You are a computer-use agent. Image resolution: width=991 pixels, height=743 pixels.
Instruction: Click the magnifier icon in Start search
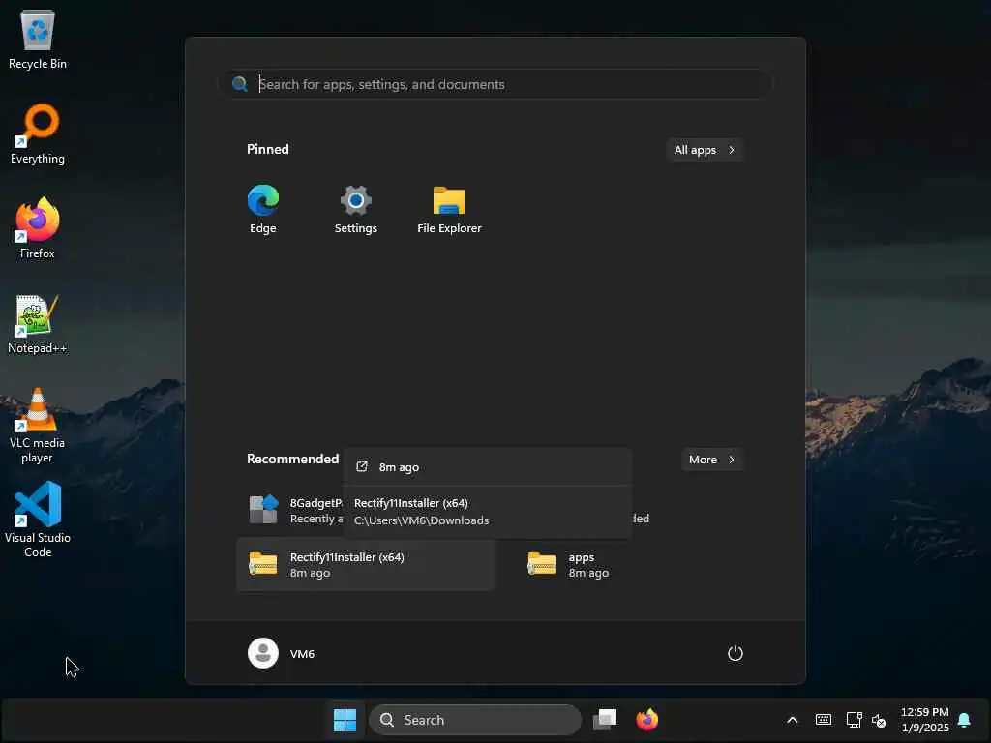click(240, 84)
